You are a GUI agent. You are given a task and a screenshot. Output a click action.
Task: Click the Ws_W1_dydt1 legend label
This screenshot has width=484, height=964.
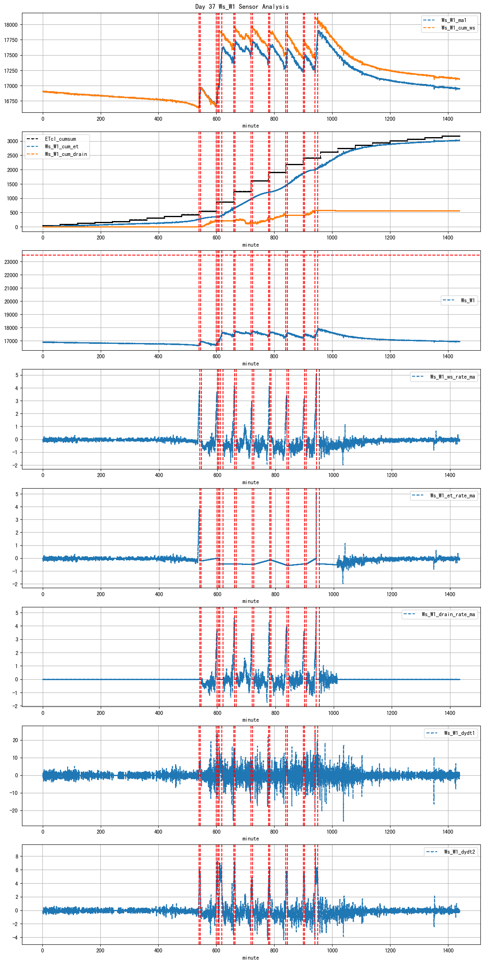point(459,733)
